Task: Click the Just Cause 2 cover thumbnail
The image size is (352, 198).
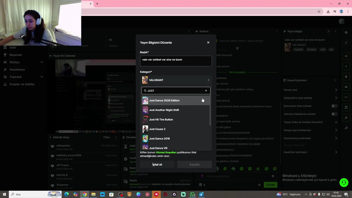Action: pos(145,129)
